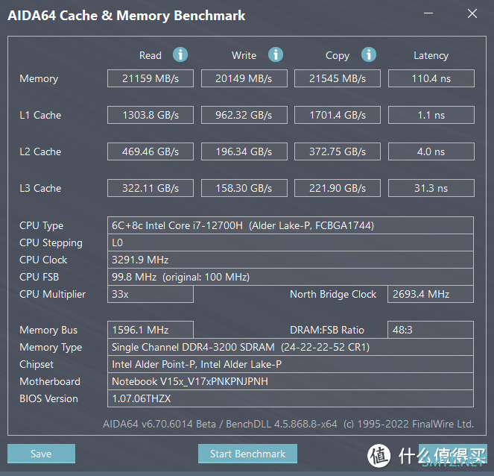
Task: Click Memory Bus value 1596.1 MHz
Action: (151, 330)
